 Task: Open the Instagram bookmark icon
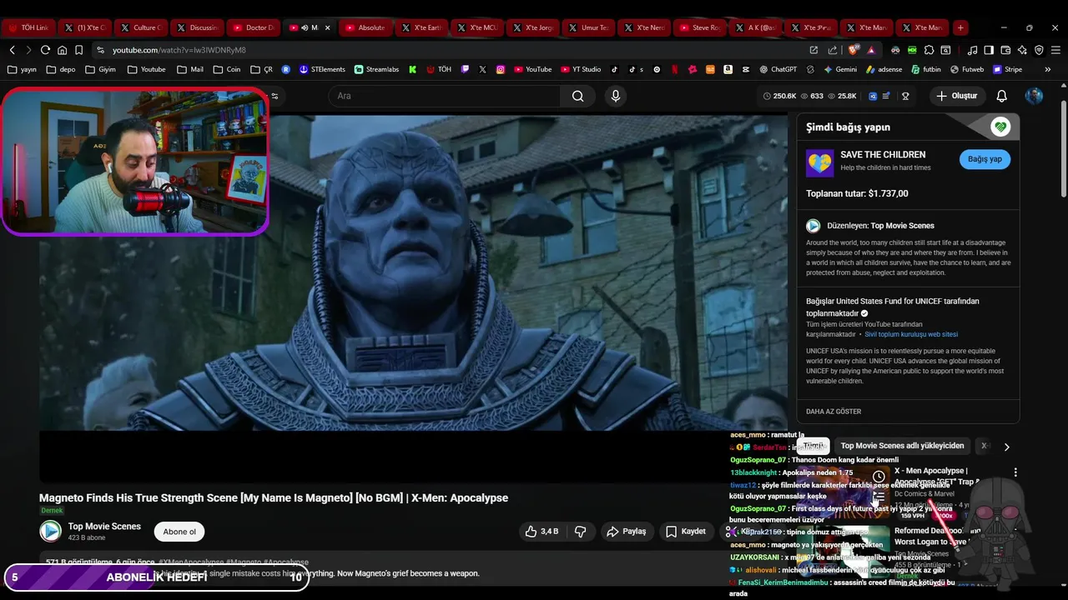[501, 69]
